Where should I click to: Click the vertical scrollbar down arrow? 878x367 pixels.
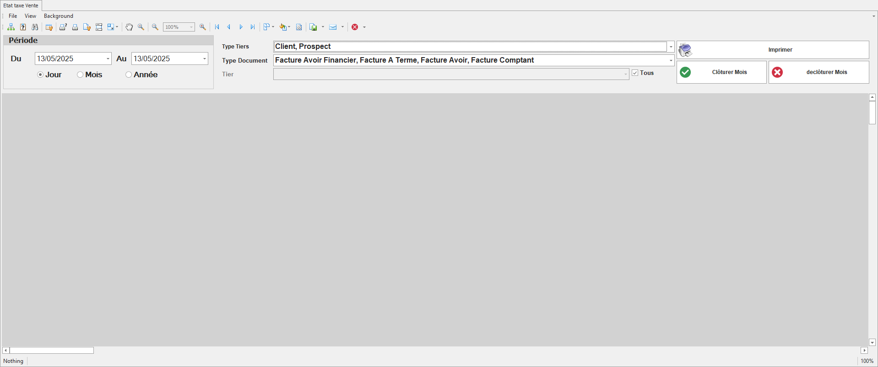(872, 342)
